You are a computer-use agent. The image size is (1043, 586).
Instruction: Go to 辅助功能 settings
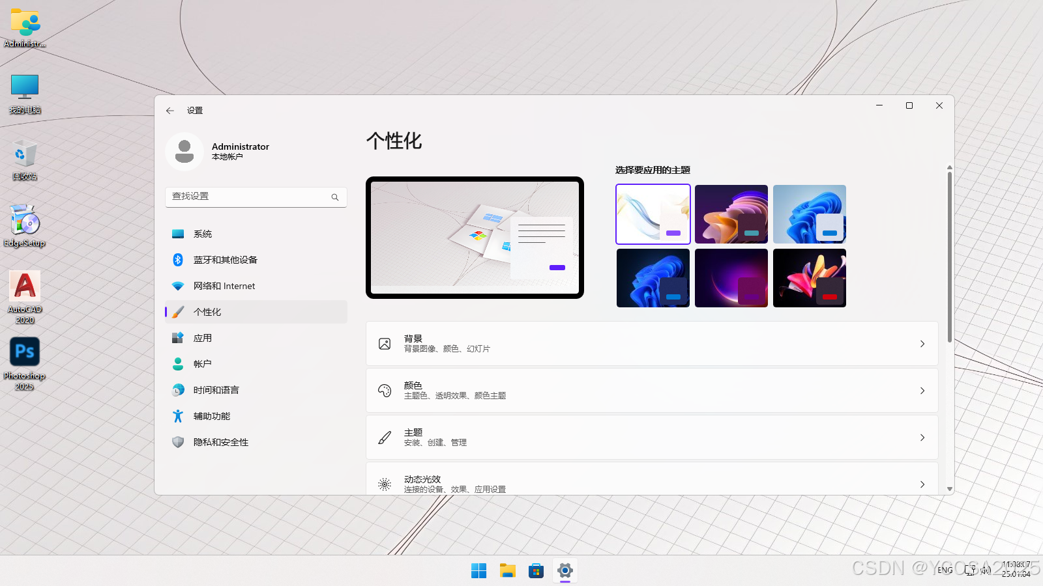tap(256, 416)
